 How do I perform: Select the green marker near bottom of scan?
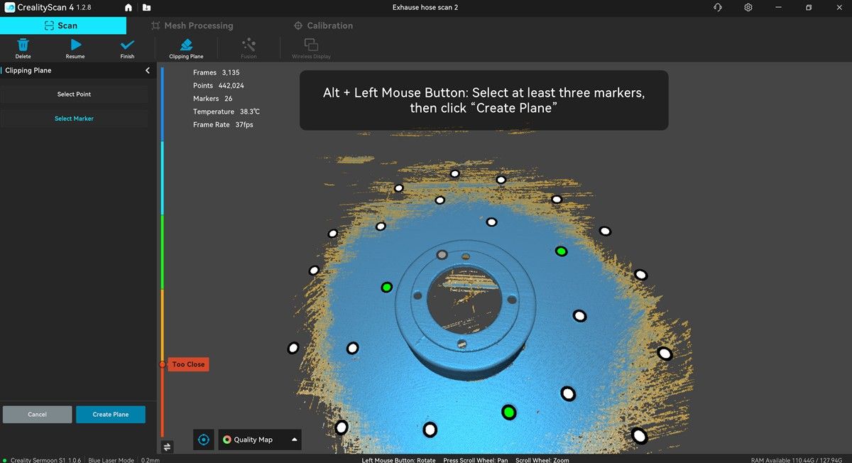(508, 412)
